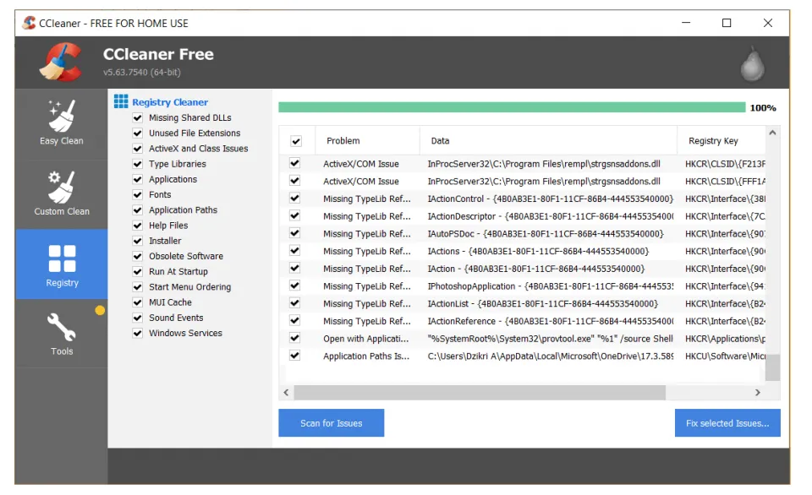Uncheck Missing Shared DLLs
Screen dimensions: 812x495
138,118
